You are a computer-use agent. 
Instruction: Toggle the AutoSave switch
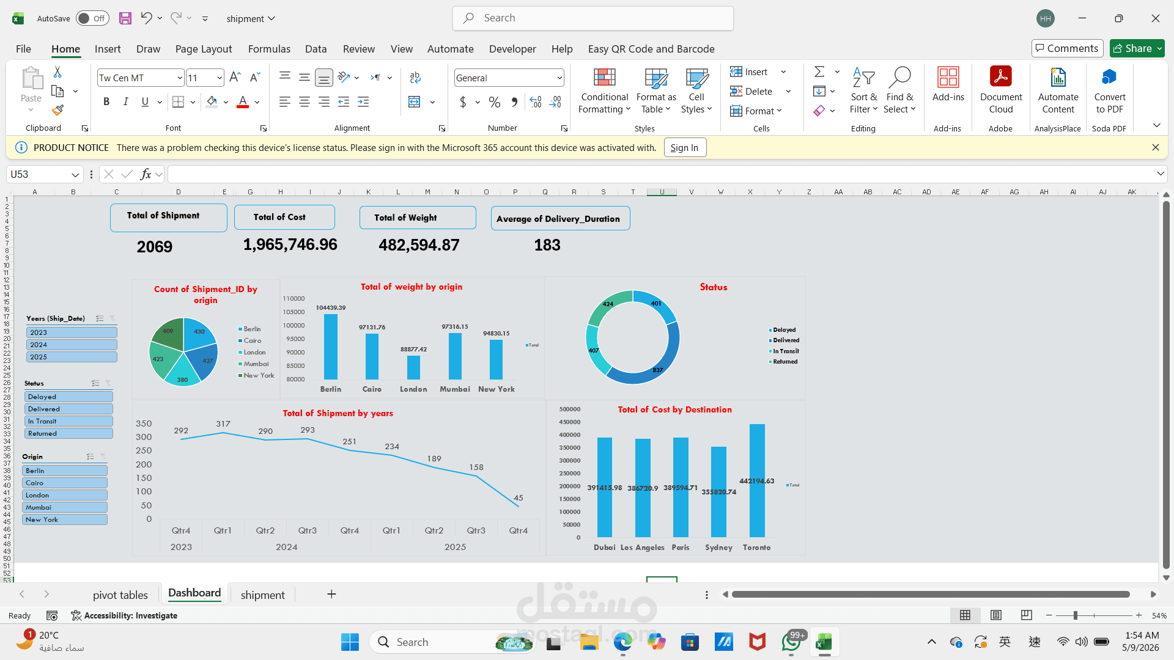[x=92, y=18]
